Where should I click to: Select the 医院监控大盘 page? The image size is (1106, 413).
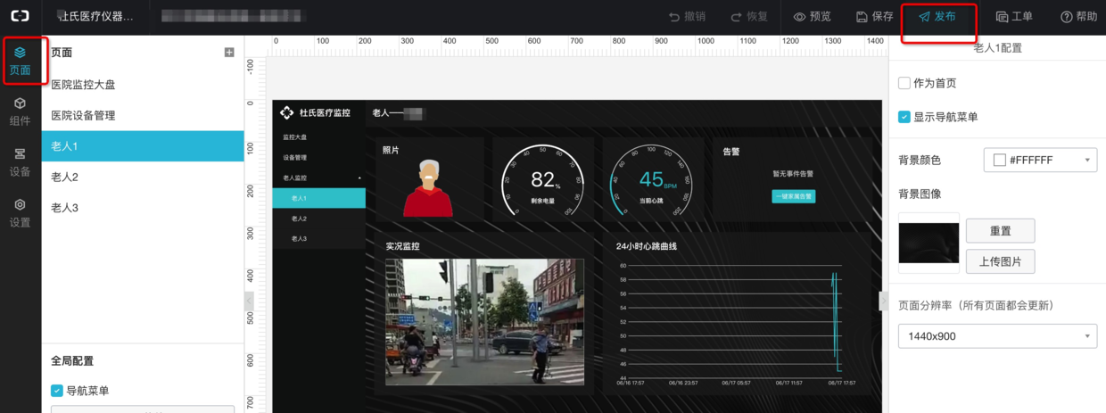pos(143,85)
